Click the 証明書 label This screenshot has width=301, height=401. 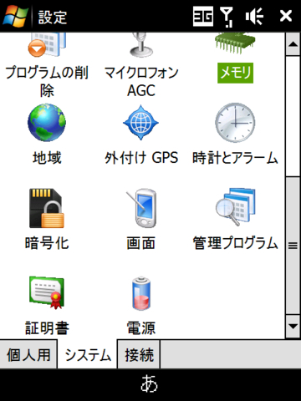click(47, 327)
